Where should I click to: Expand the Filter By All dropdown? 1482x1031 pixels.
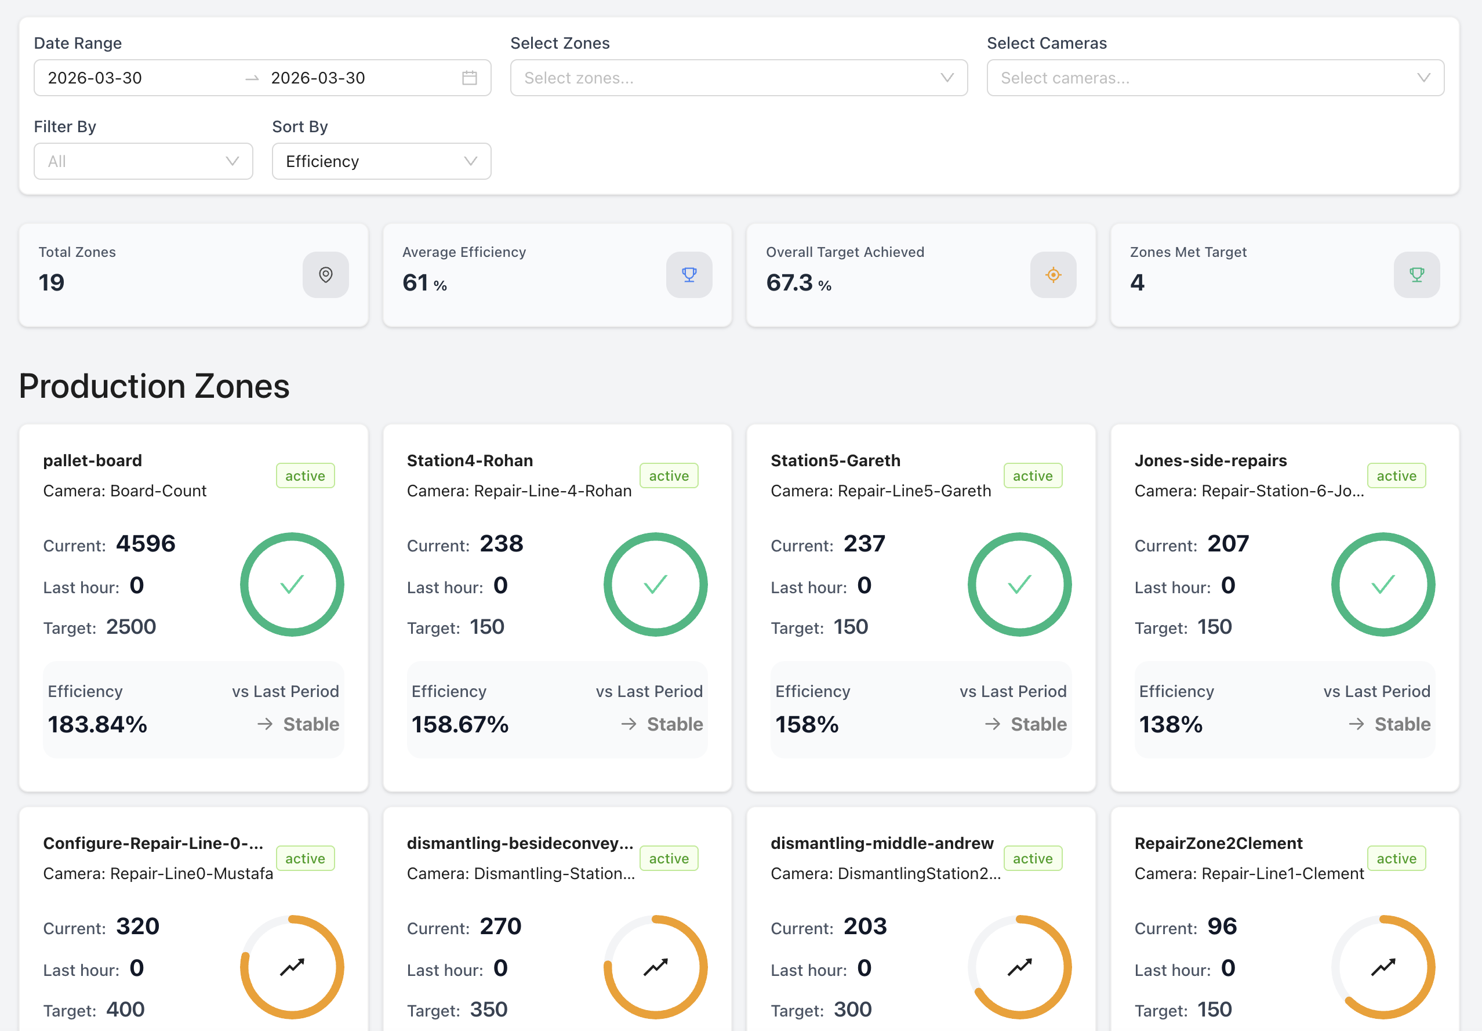143,161
